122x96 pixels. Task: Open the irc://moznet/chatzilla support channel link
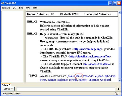coord(97,64)
